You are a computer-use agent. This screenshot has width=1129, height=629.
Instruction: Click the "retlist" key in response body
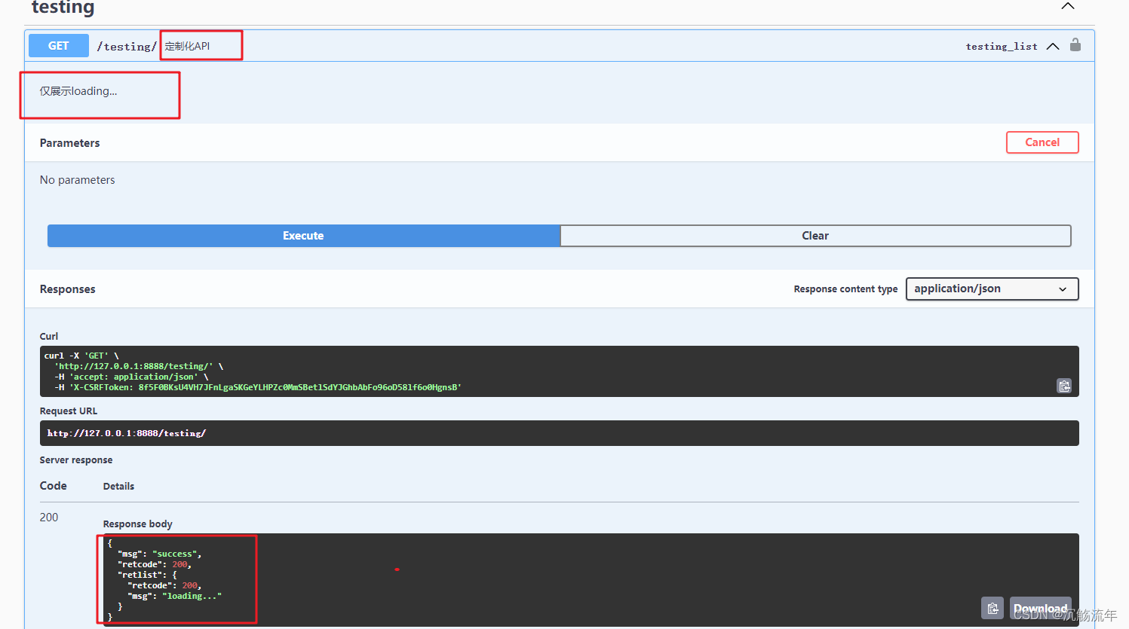coord(140,575)
